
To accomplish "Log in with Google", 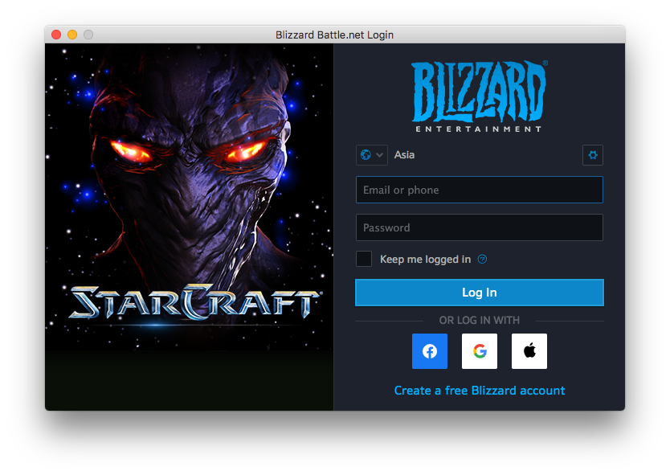I will [x=480, y=351].
